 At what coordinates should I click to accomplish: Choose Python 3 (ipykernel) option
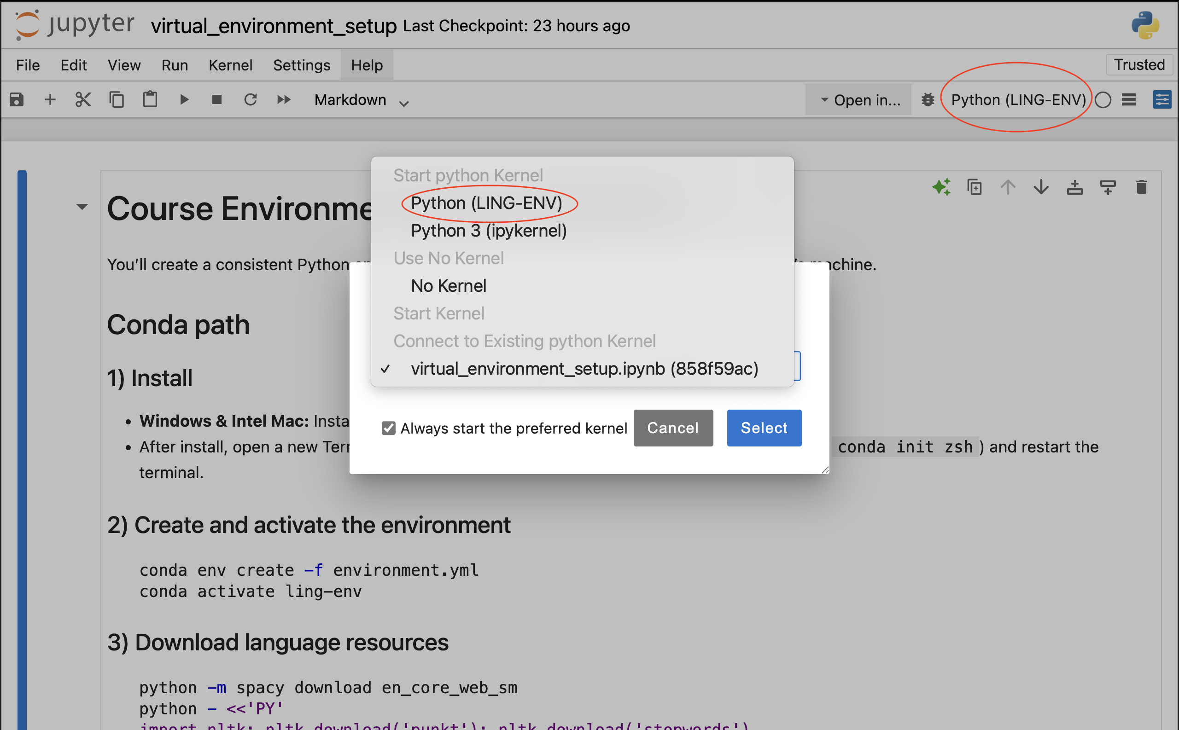pyautogui.click(x=488, y=231)
